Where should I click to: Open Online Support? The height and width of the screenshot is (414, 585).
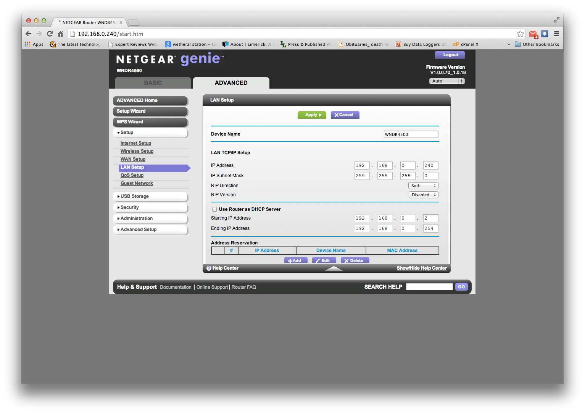(212, 287)
